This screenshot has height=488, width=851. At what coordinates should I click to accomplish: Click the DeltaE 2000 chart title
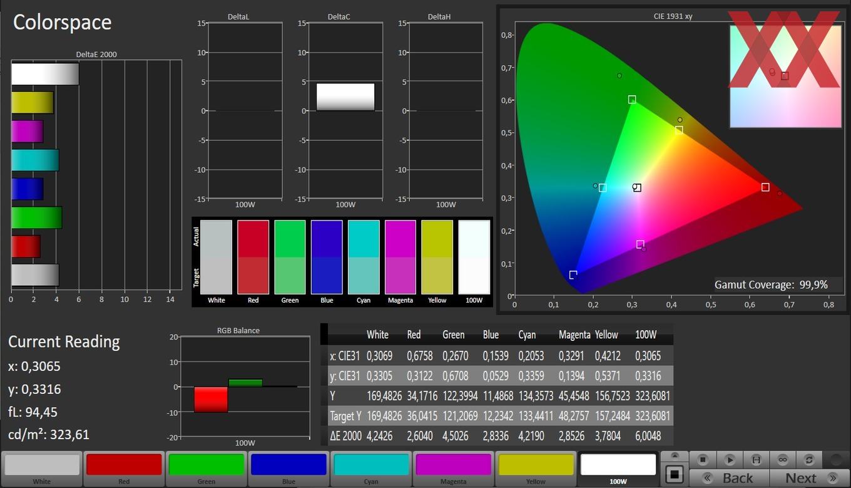pyautogui.click(x=96, y=55)
